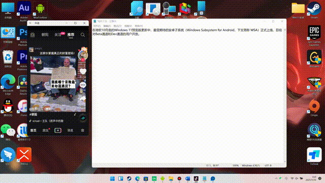Click the Notepad vertical scrollbar
Screen dimensions: 325x183
pyautogui.click(x=285, y=96)
